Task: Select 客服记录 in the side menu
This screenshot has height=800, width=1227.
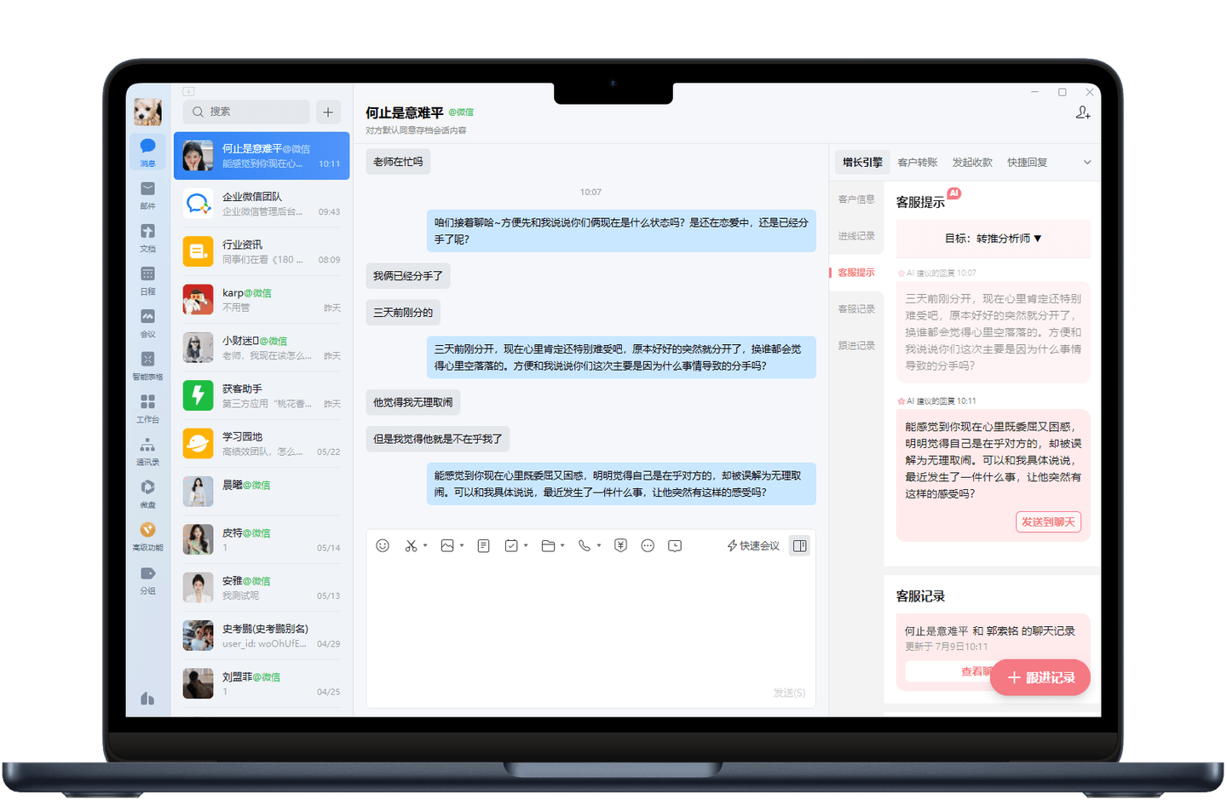Action: [x=856, y=309]
